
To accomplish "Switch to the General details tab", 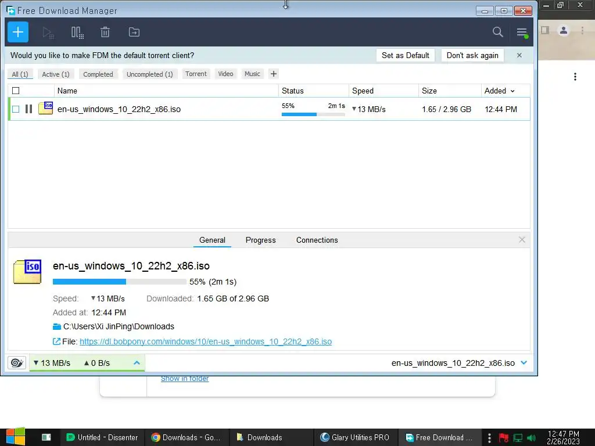I will pyautogui.click(x=212, y=240).
